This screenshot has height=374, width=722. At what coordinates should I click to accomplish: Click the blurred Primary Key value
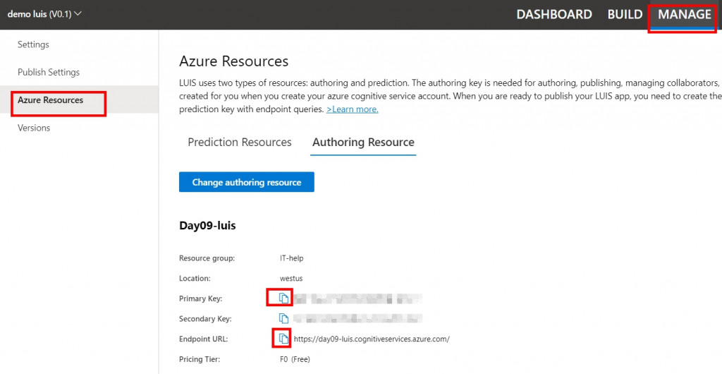(357, 298)
